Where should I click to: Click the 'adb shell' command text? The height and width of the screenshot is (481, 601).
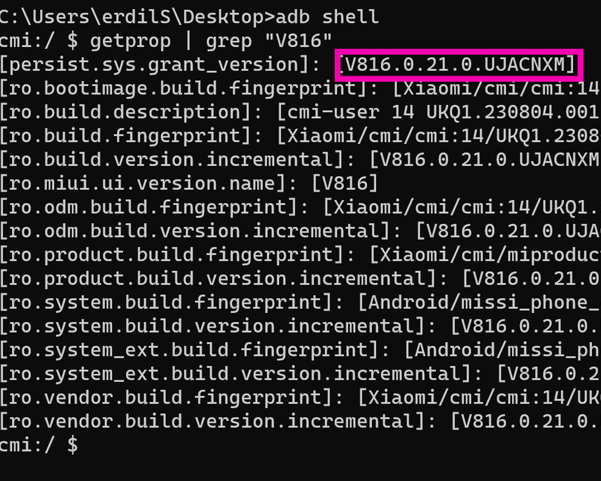[x=327, y=17]
